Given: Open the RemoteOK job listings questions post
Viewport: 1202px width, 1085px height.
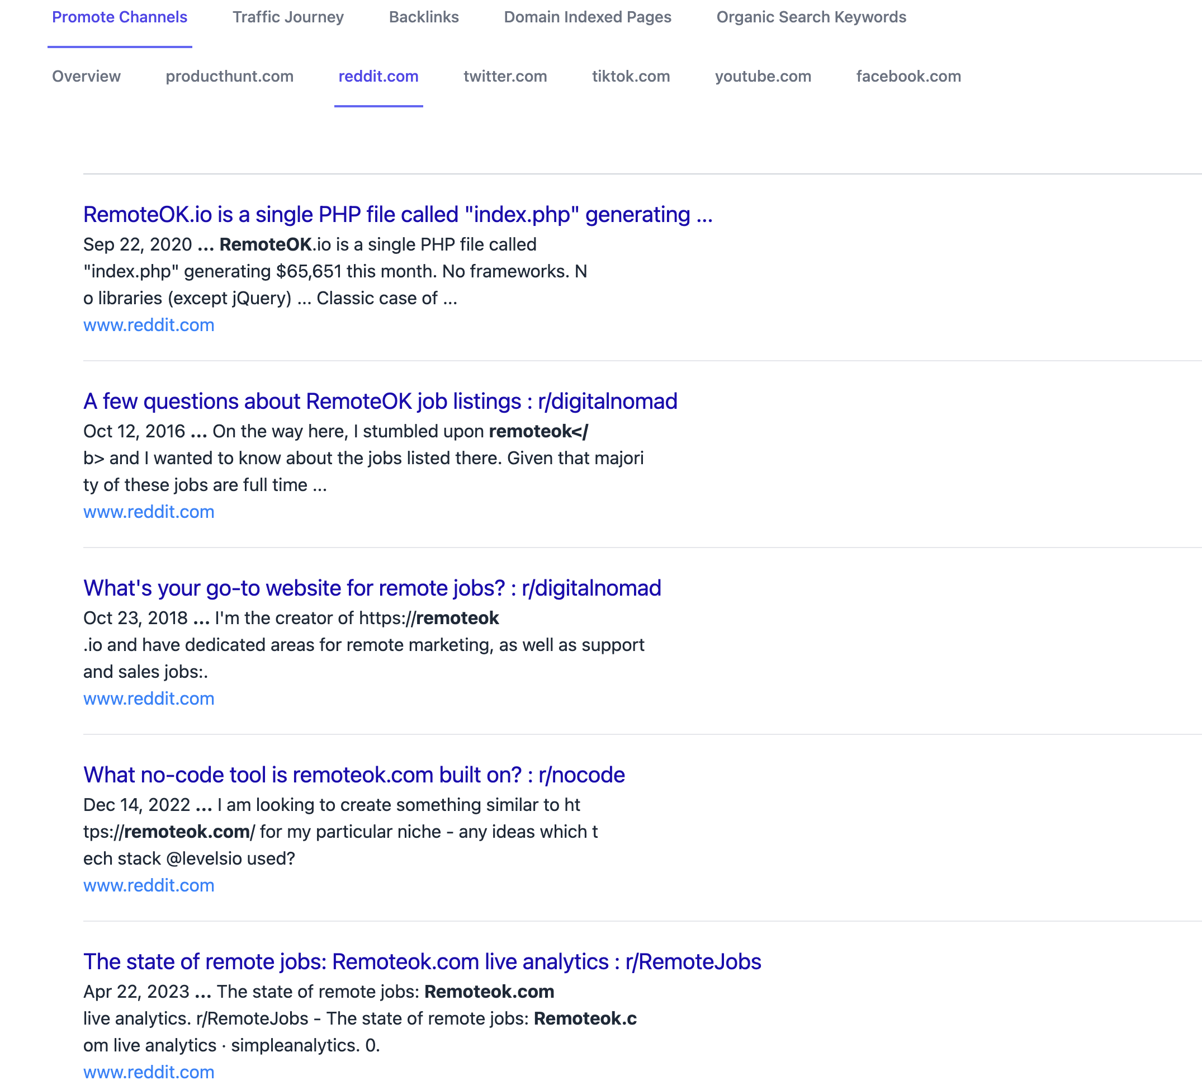Looking at the screenshot, I should 380,401.
